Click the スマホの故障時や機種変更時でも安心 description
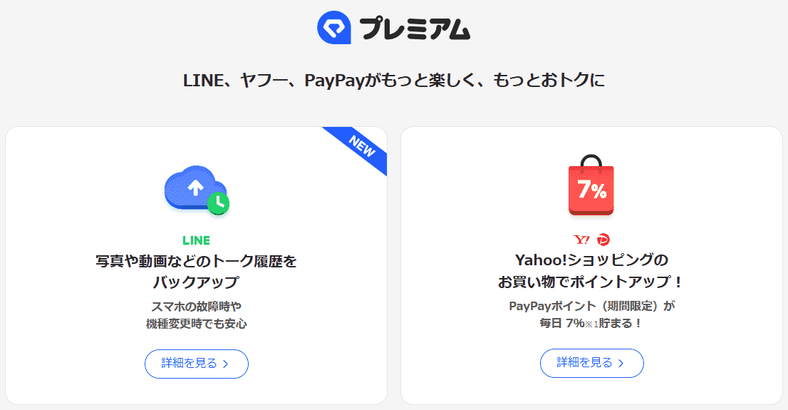The image size is (788, 410). coord(196,314)
